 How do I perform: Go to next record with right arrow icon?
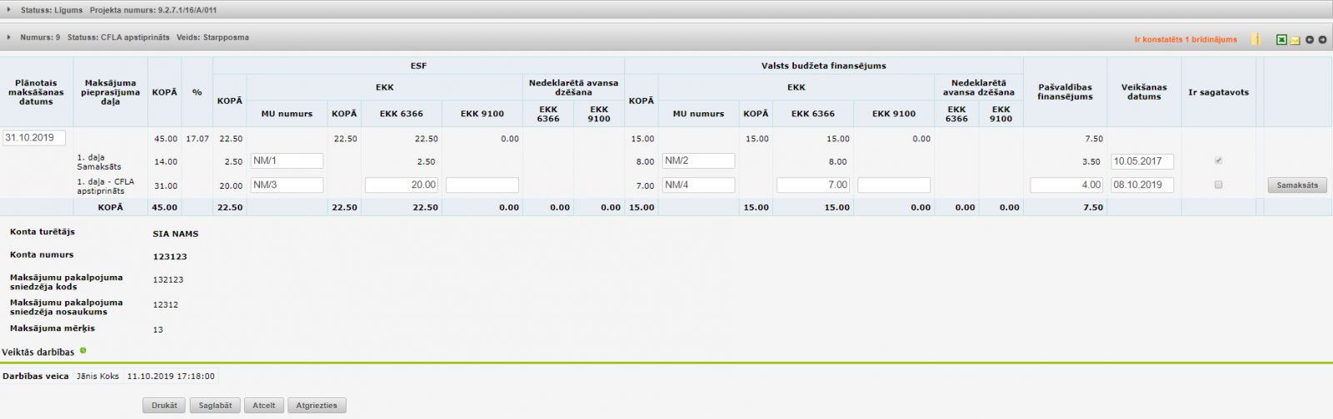[x=1322, y=40]
